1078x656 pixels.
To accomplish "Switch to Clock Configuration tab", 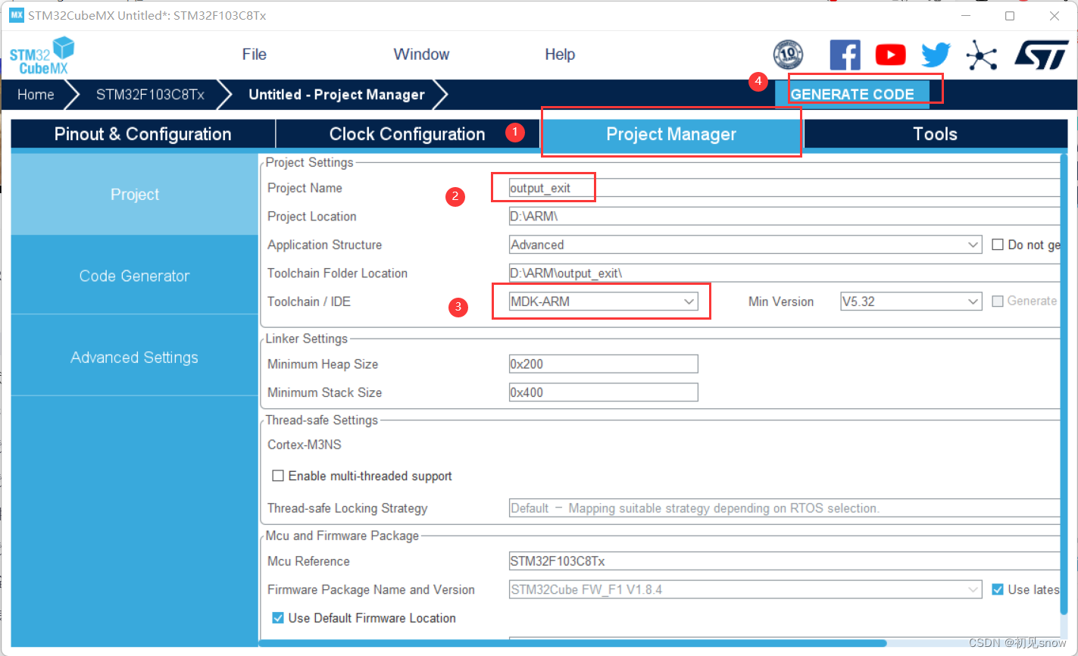I will click(408, 134).
